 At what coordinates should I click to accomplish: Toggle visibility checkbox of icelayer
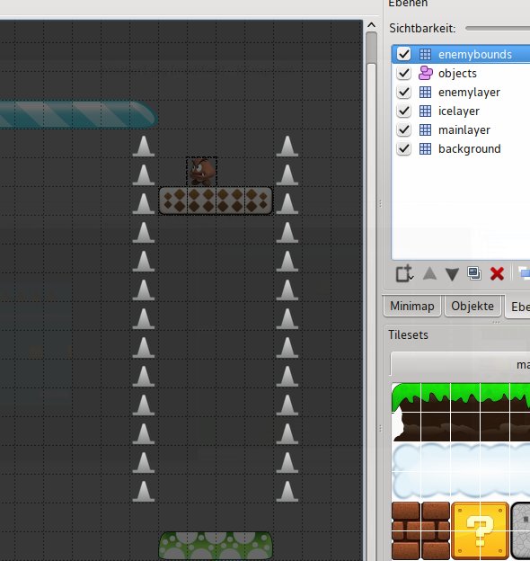pyautogui.click(x=404, y=111)
